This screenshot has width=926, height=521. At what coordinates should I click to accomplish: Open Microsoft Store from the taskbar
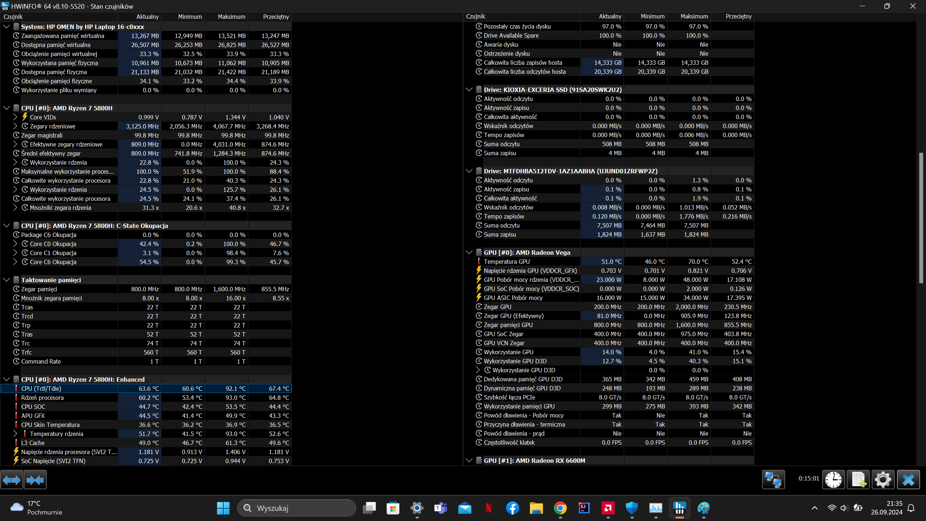click(393, 508)
